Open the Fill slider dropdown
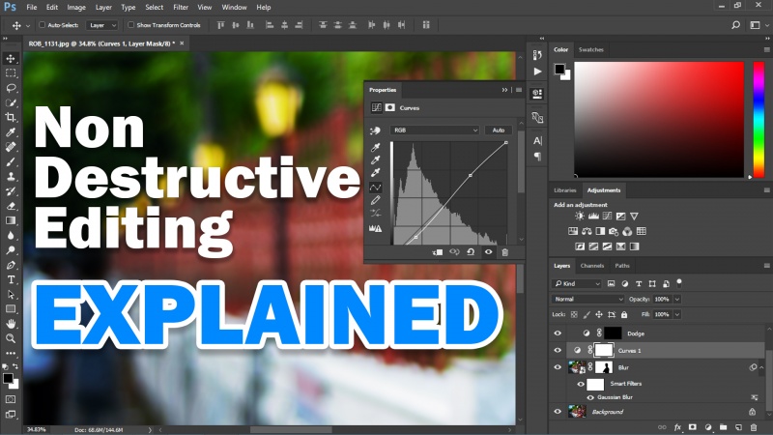 [677, 314]
